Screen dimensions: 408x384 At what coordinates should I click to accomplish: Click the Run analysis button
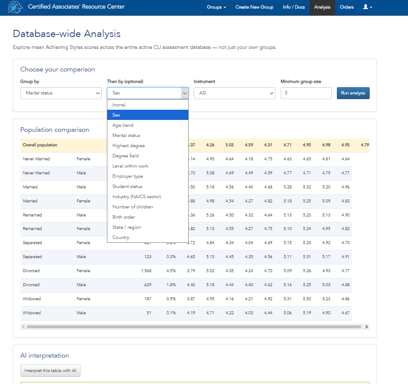(353, 93)
